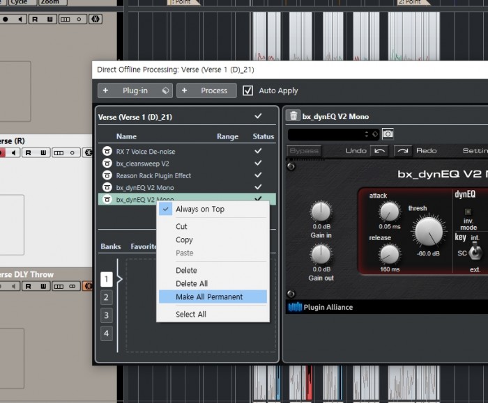
Task: Click the Verse (R) track name
Action: 12,141
